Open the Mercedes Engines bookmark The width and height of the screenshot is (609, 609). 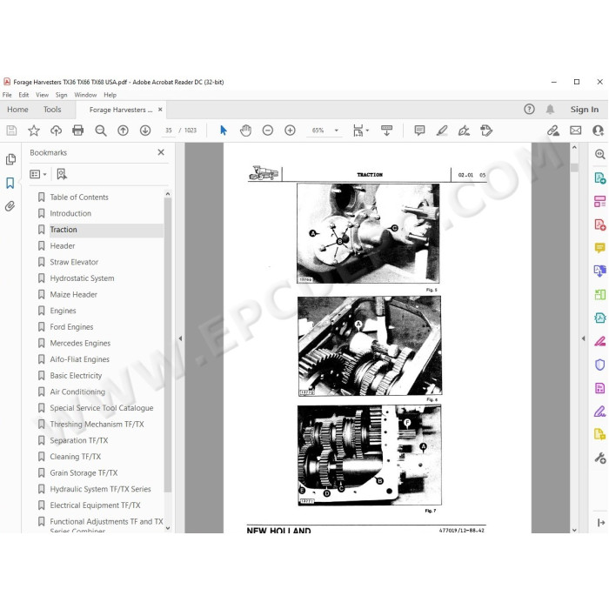click(80, 344)
